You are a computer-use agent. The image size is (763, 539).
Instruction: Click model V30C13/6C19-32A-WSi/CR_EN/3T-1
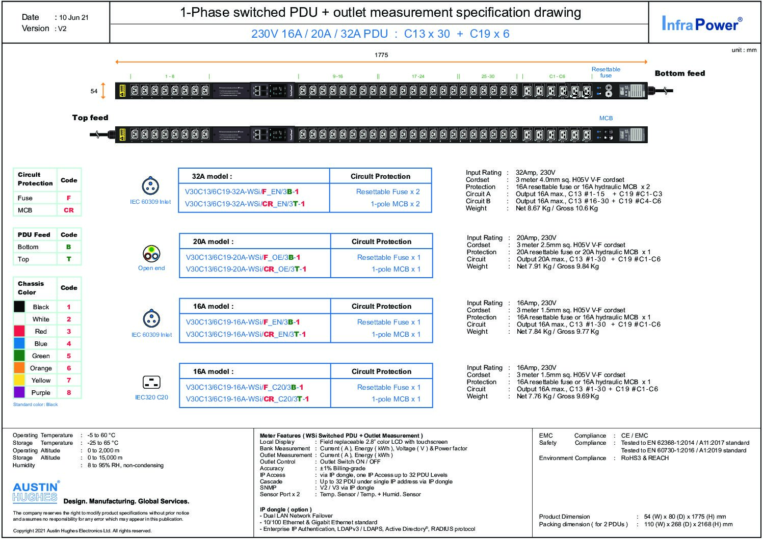[245, 204]
